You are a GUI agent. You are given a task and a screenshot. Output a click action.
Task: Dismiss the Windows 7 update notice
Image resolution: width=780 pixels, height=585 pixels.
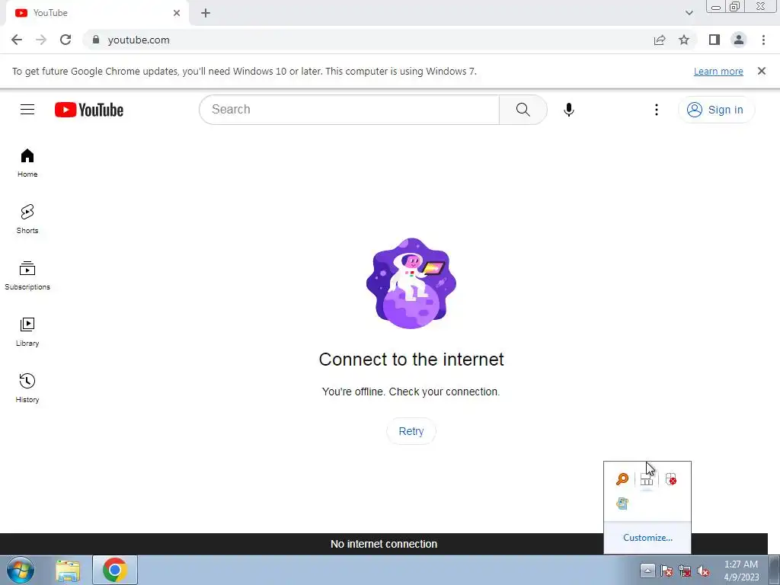click(x=761, y=71)
